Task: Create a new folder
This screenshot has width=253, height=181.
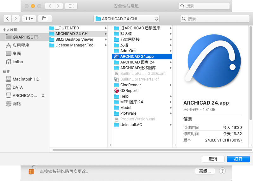Action: pyautogui.click(x=45, y=19)
